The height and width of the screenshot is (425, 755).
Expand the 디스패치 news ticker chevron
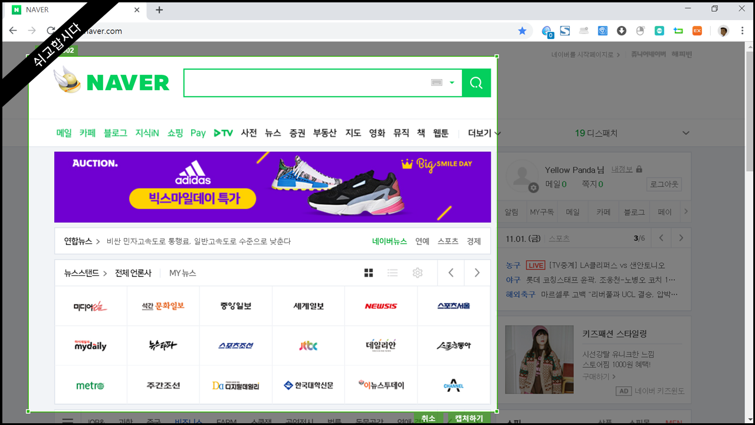pos(685,133)
